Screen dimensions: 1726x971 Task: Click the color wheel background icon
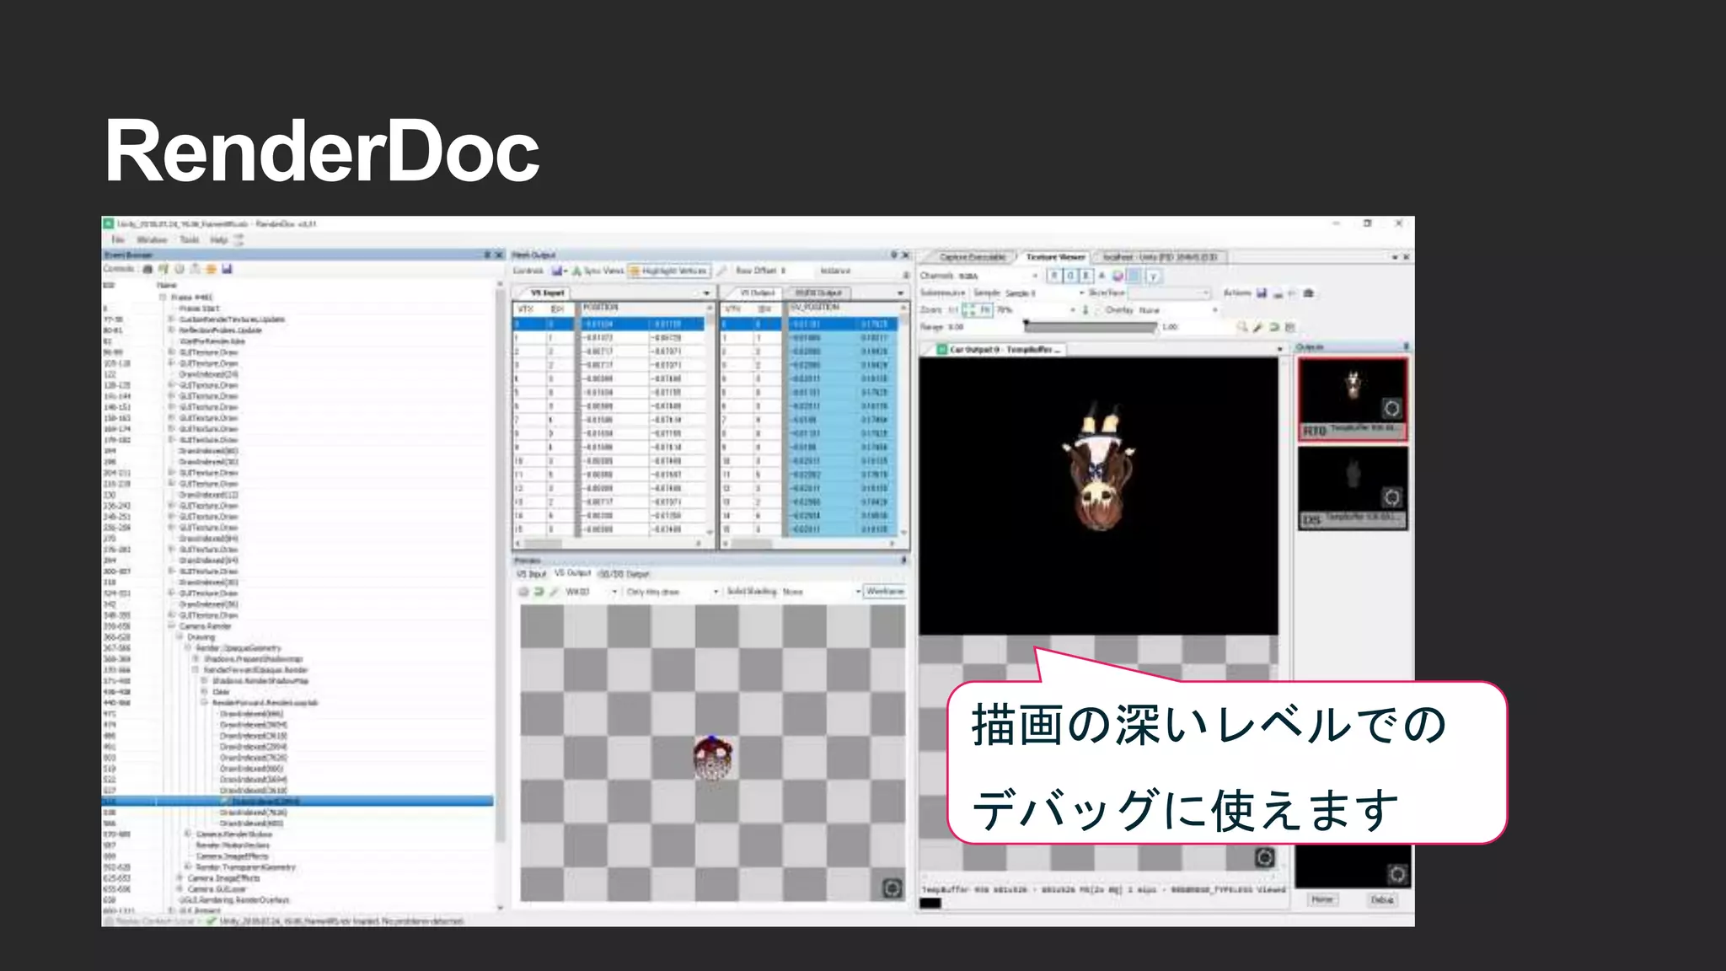click(1118, 276)
